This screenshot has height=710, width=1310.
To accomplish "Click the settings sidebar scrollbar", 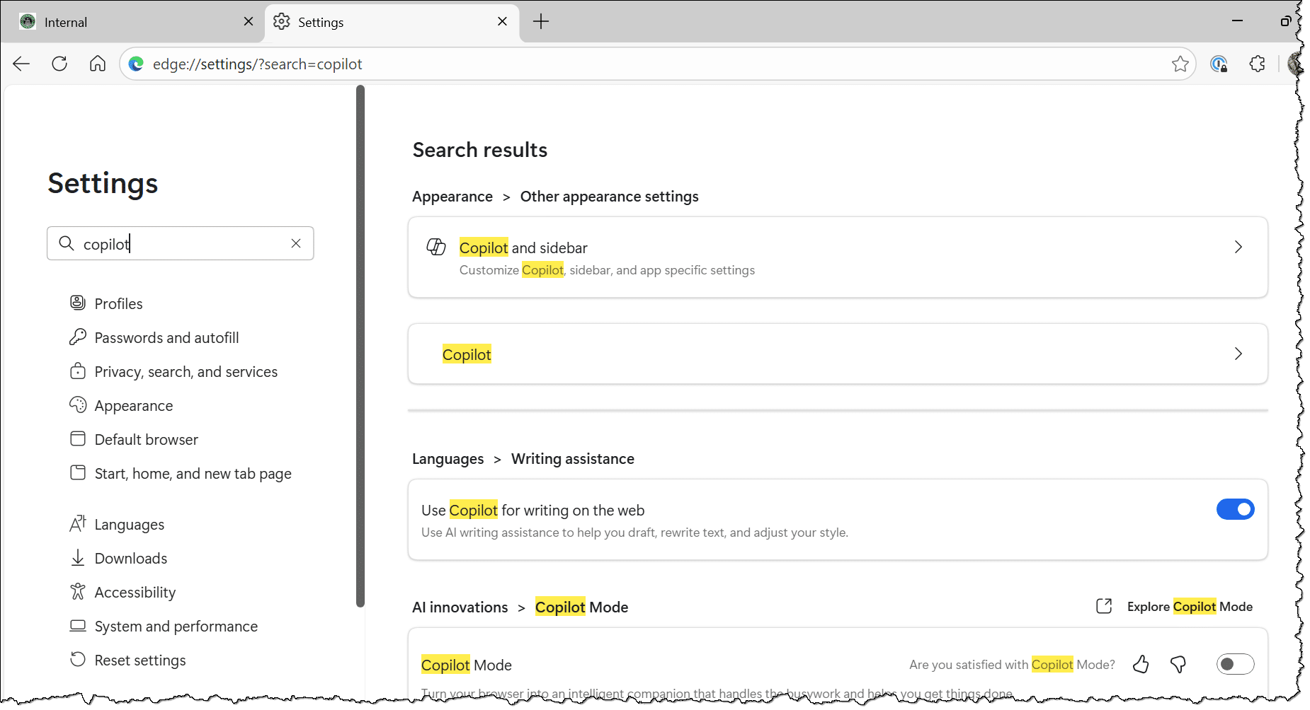I will pos(360,347).
